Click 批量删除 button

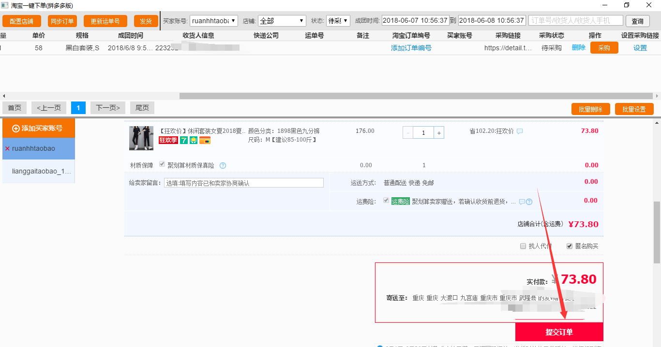pos(591,109)
